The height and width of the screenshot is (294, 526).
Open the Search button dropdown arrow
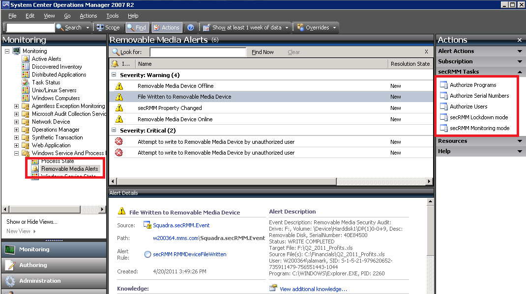tap(88, 27)
